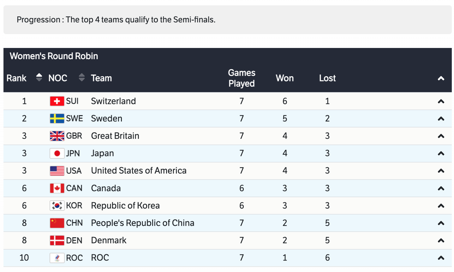Open the United States of America link
The height and width of the screenshot is (272, 454).
(x=139, y=171)
